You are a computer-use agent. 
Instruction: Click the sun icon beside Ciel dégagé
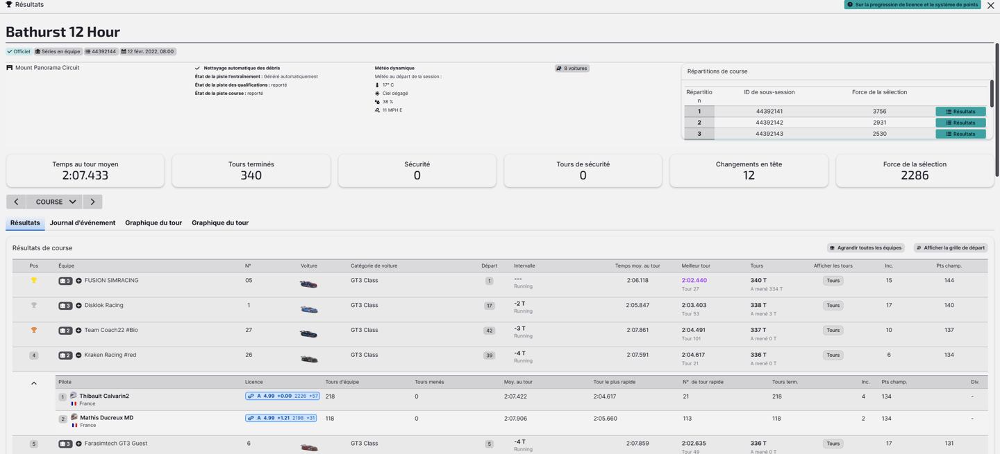point(377,94)
